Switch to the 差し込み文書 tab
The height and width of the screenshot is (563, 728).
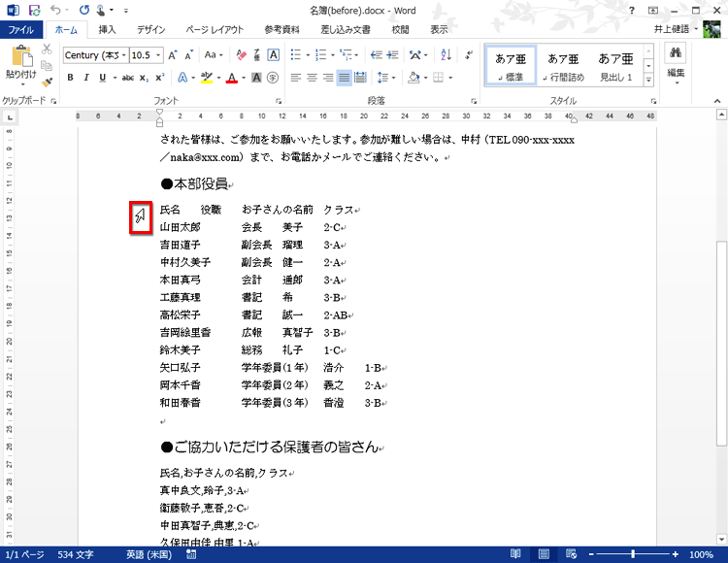346,30
